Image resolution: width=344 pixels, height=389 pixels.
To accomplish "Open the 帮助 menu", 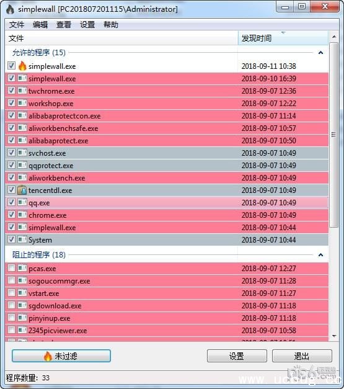I will pyautogui.click(x=111, y=25).
